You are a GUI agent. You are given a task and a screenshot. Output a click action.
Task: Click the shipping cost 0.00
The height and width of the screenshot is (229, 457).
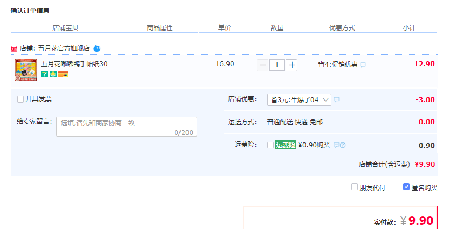(427, 122)
